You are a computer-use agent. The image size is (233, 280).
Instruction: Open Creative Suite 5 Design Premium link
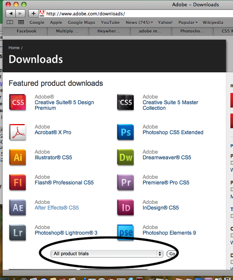(64, 105)
